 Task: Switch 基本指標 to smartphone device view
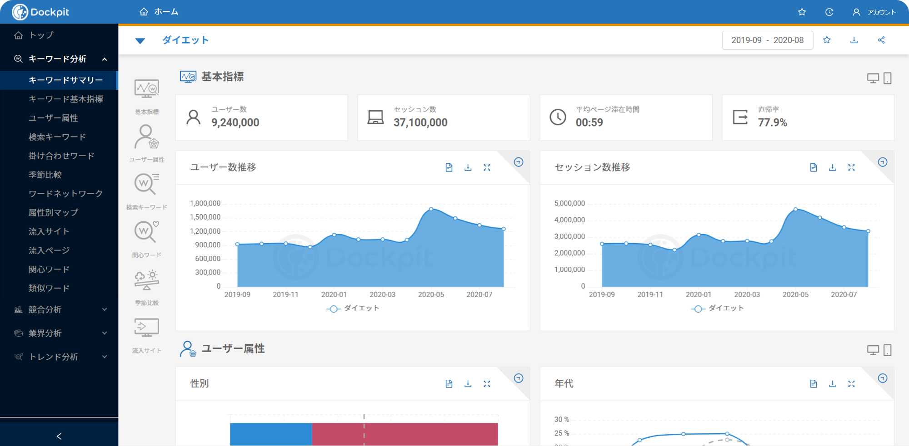[x=888, y=78]
